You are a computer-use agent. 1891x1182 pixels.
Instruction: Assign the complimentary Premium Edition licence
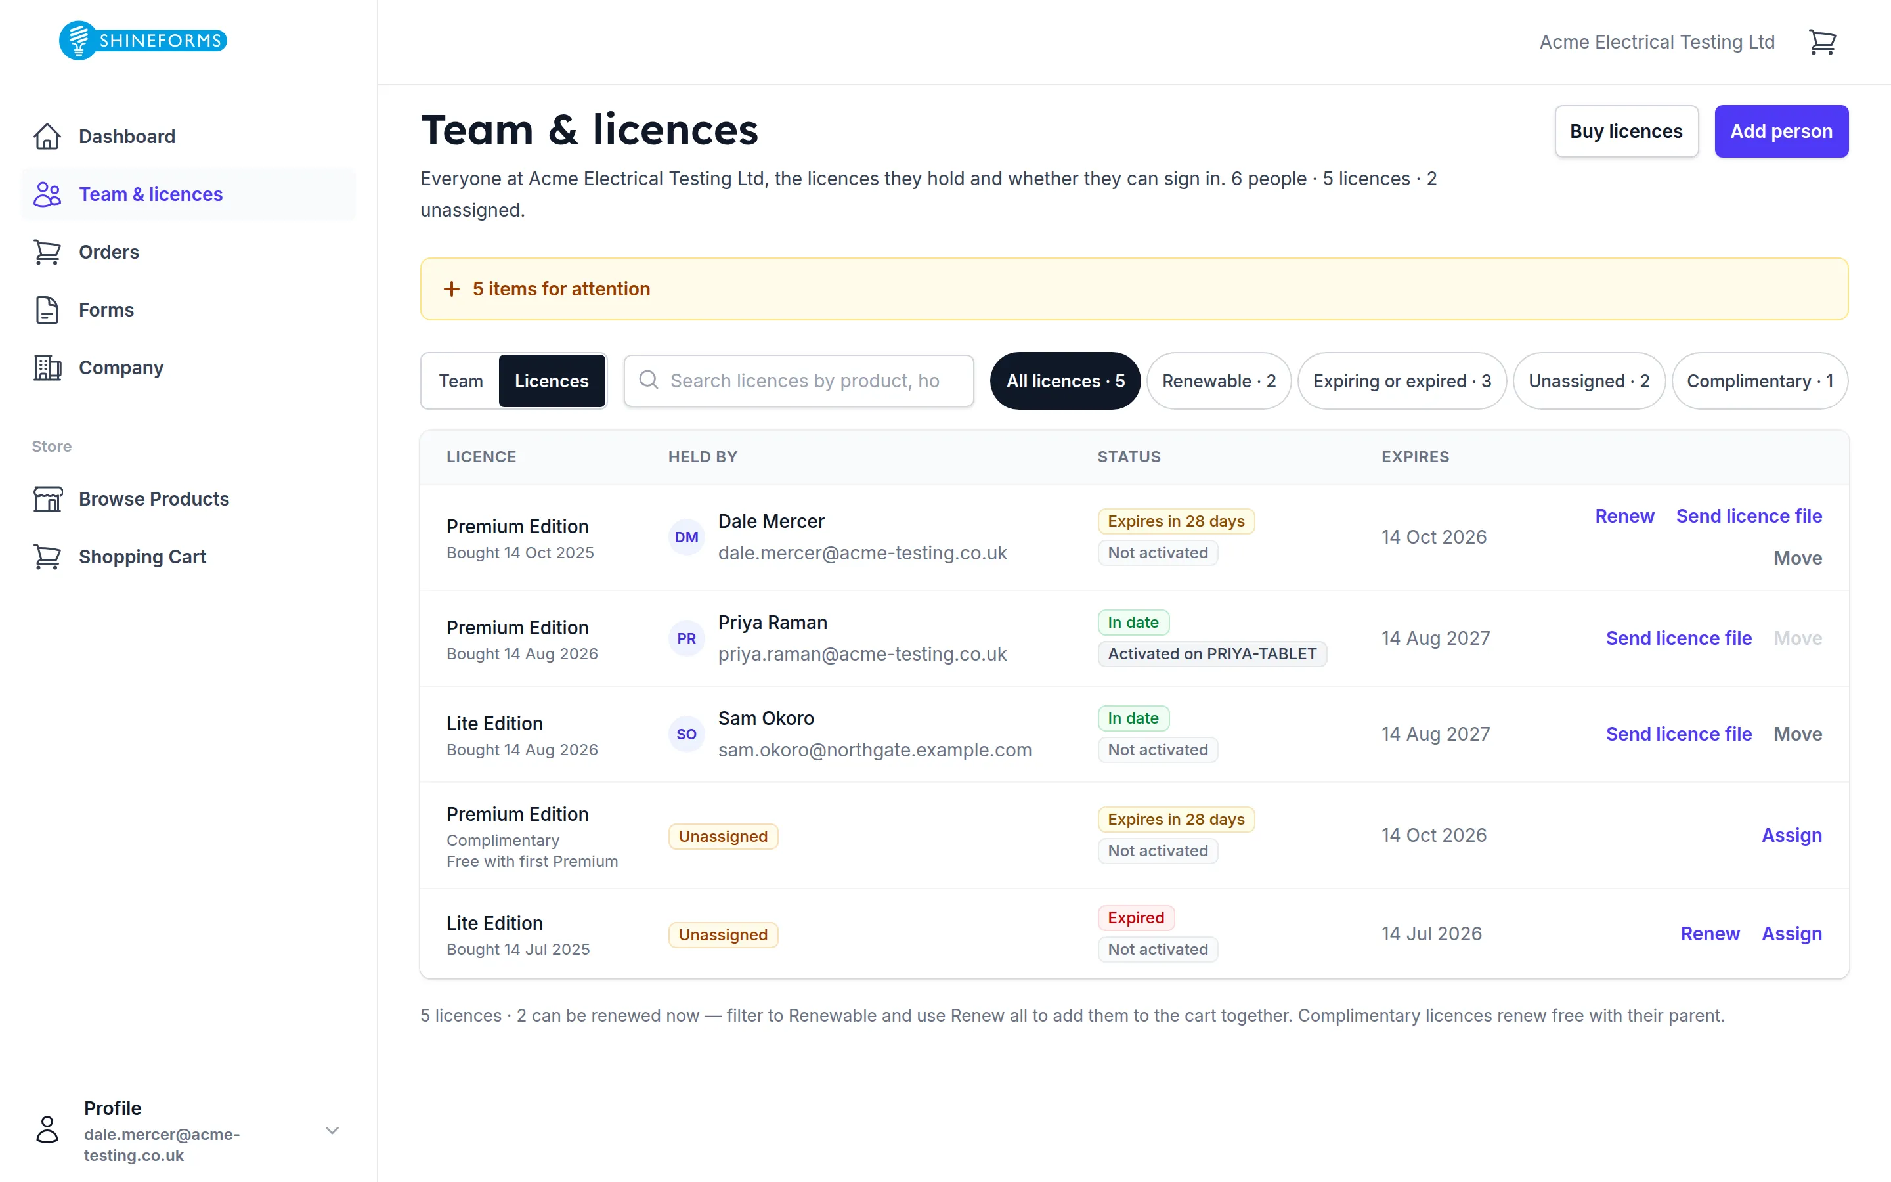1791,835
